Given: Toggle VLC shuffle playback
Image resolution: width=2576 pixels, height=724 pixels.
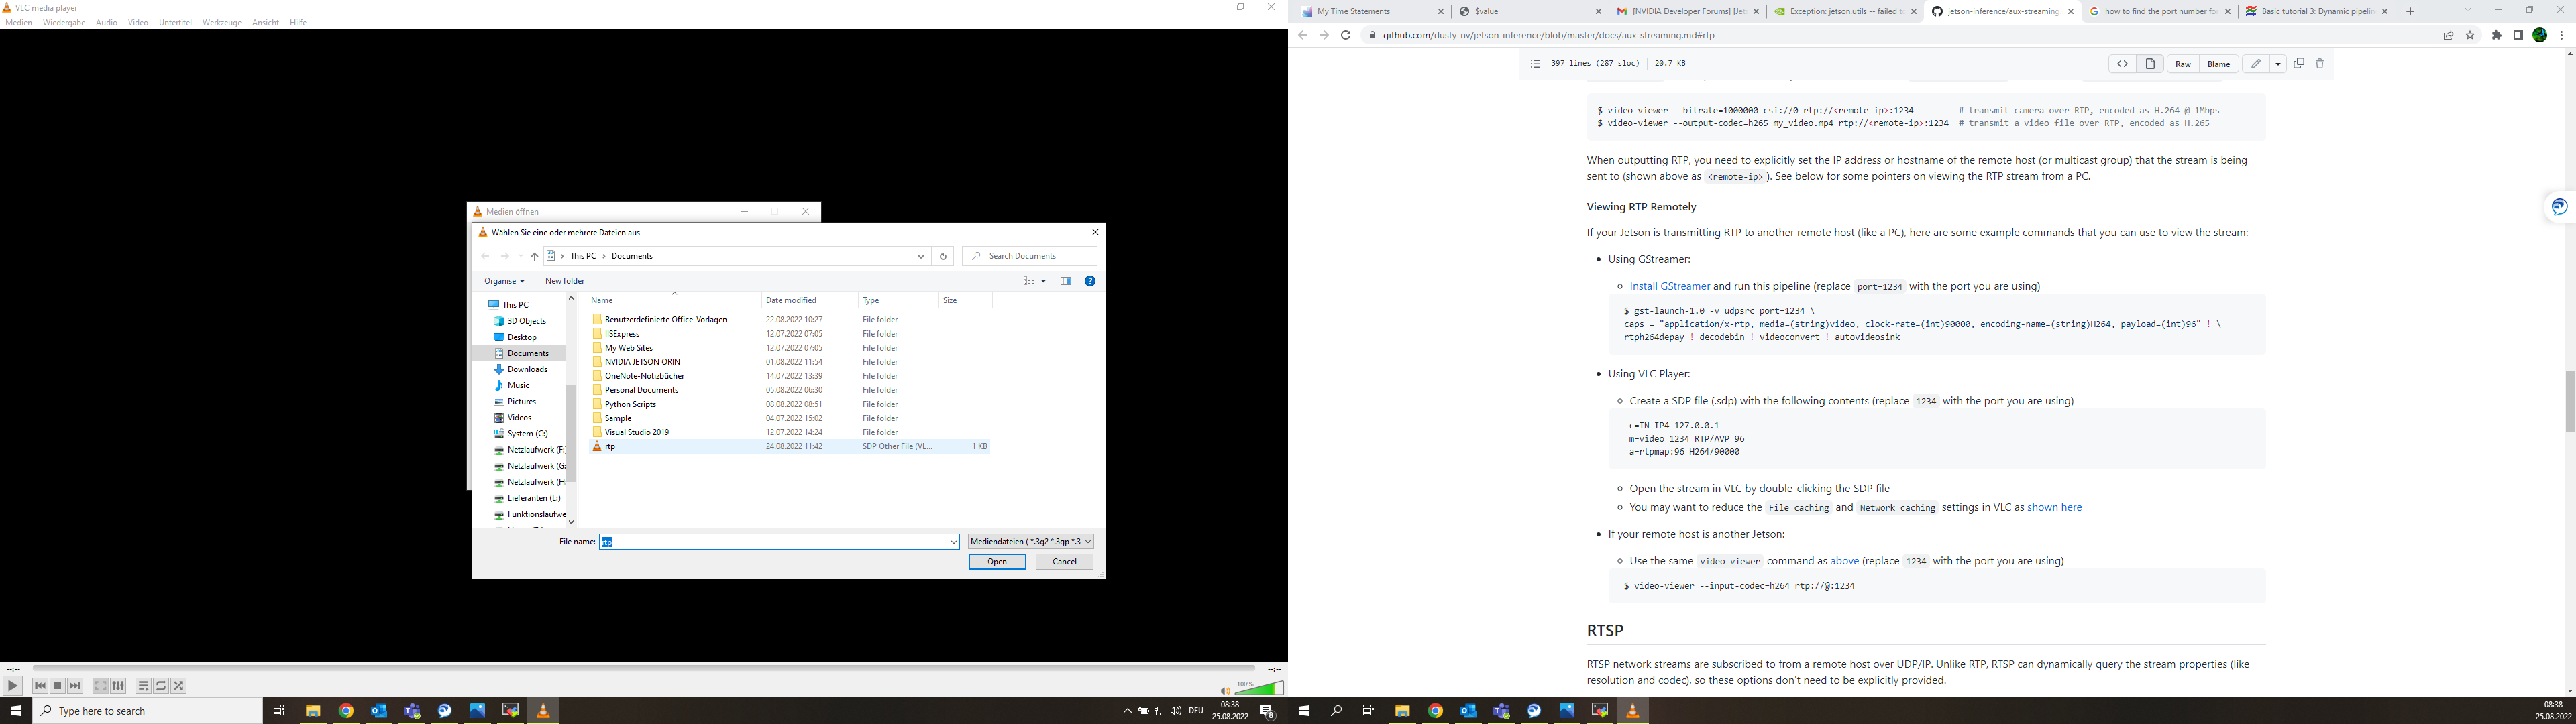Looking at the screenshot, I should click(179, 686).
